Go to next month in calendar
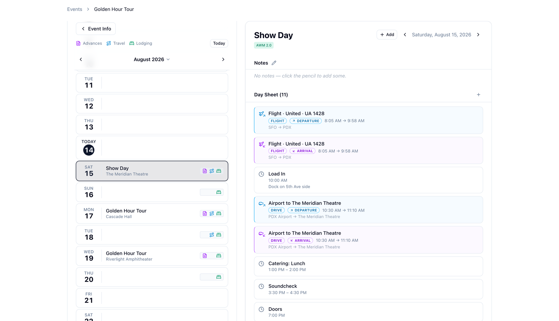 click(223, 59)
